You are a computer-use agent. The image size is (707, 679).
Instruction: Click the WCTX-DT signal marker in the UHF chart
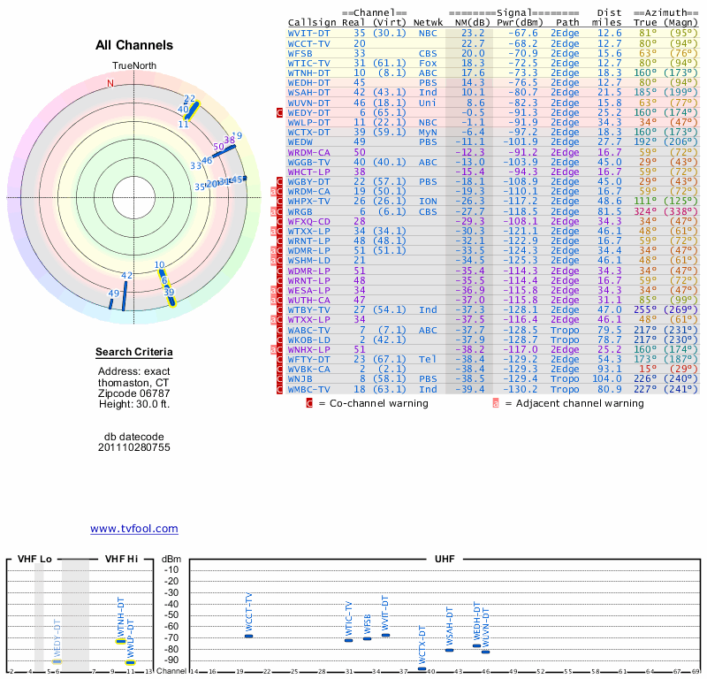[422, 668]
